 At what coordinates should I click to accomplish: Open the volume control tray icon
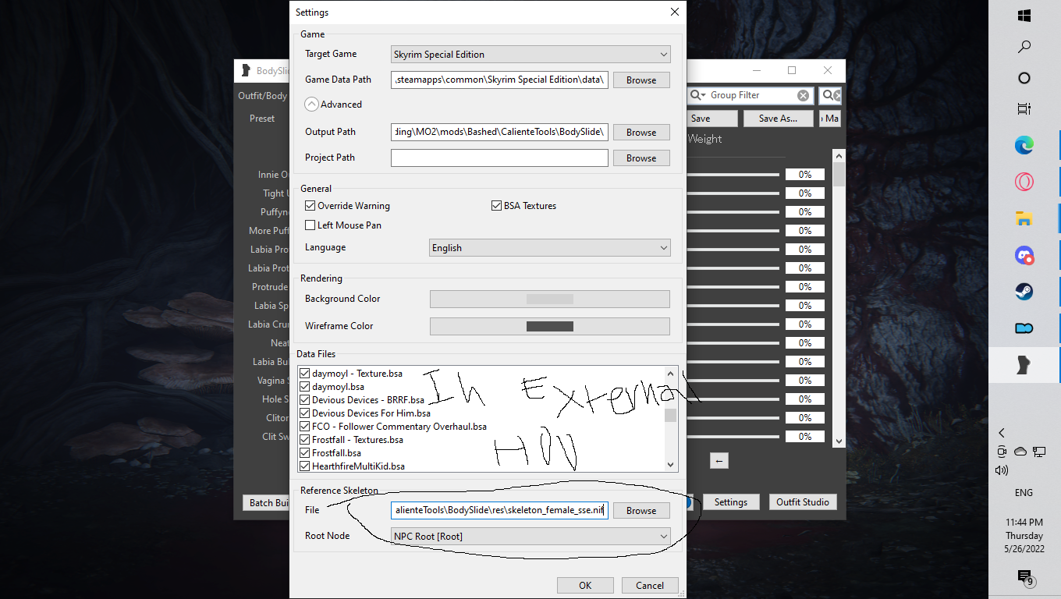[x=1002, y=470]
